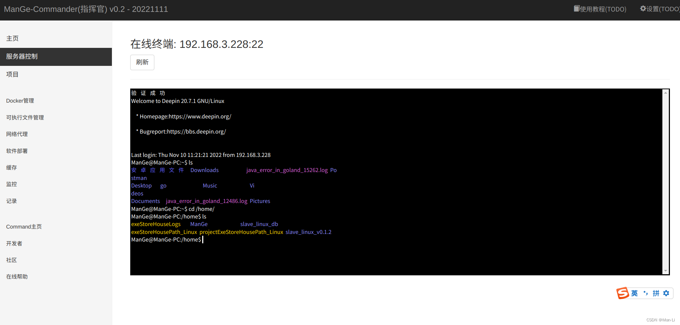This screenshot has height=325, width=680.
Task: Click the gear icon for 设置(TODO)
Action: coord(643,9)
